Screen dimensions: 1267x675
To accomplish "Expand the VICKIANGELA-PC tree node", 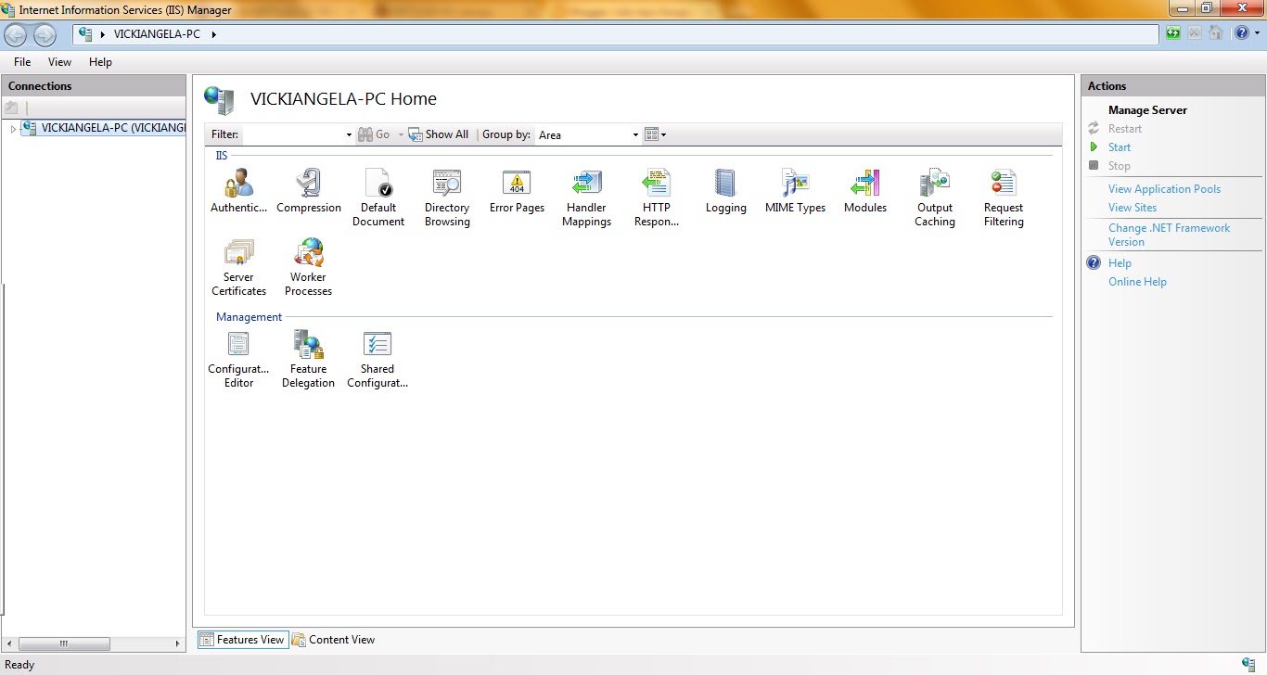I will pos(13,128).
